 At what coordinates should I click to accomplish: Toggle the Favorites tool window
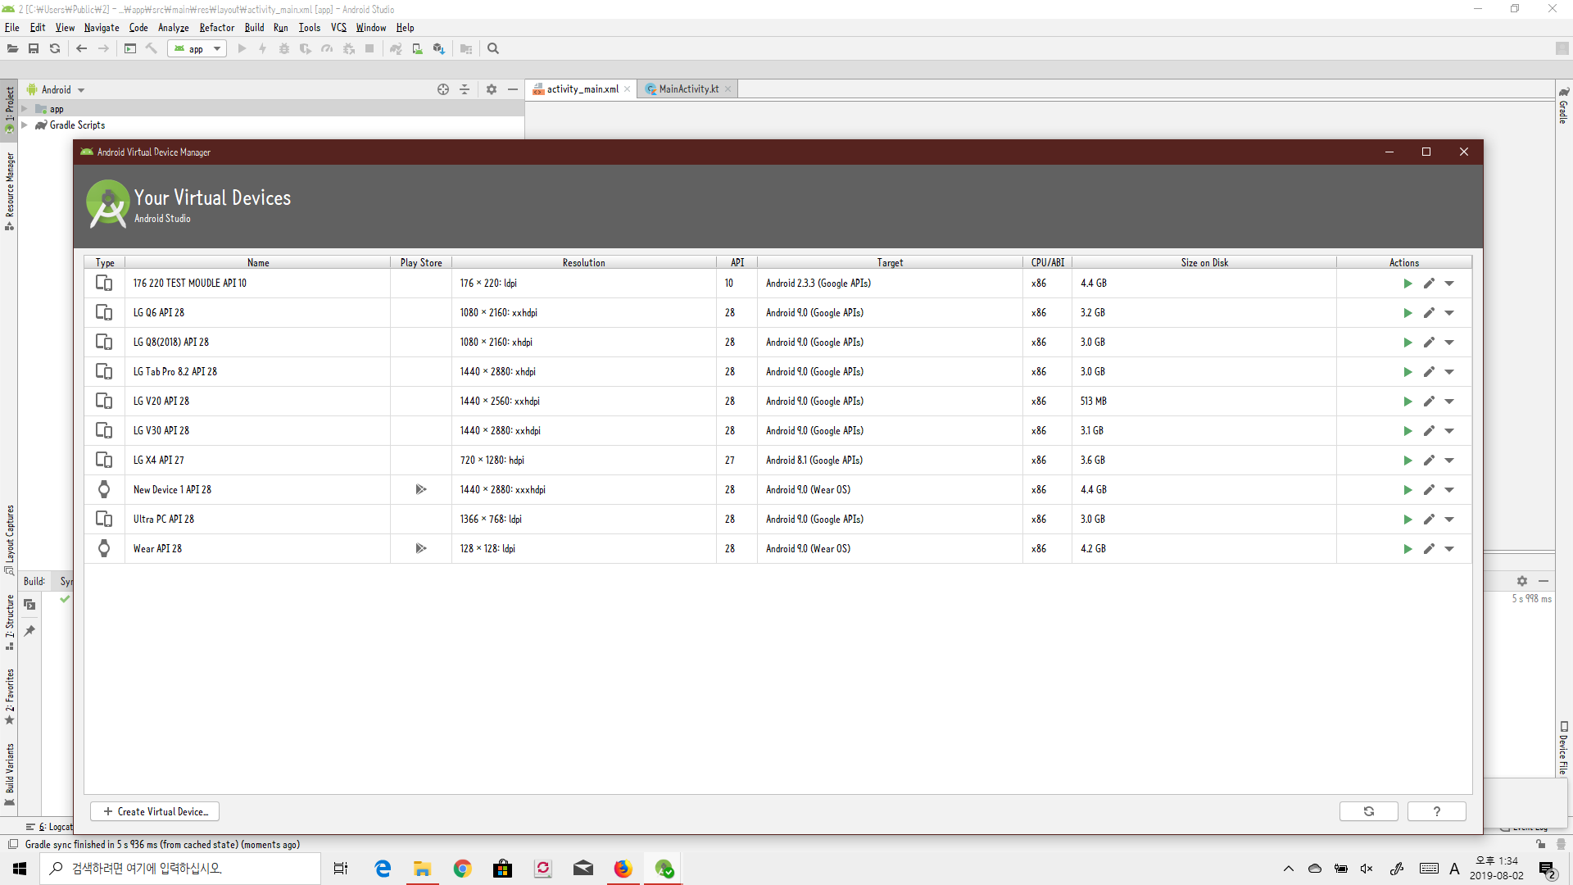9,697
